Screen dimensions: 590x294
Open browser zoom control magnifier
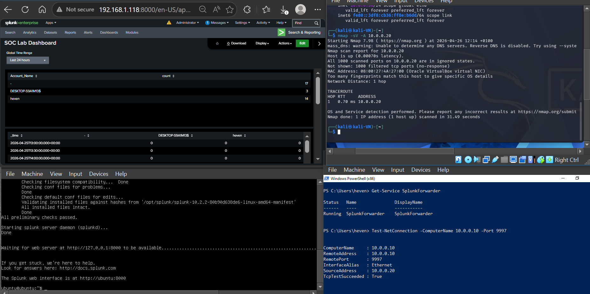point(203,10)
